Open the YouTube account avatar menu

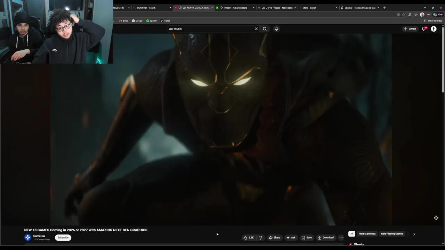coord(434,29)
